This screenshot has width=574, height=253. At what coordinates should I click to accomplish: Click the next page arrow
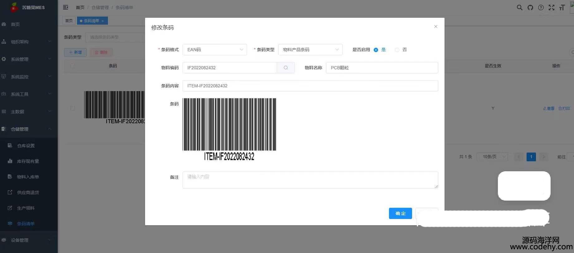544,157
